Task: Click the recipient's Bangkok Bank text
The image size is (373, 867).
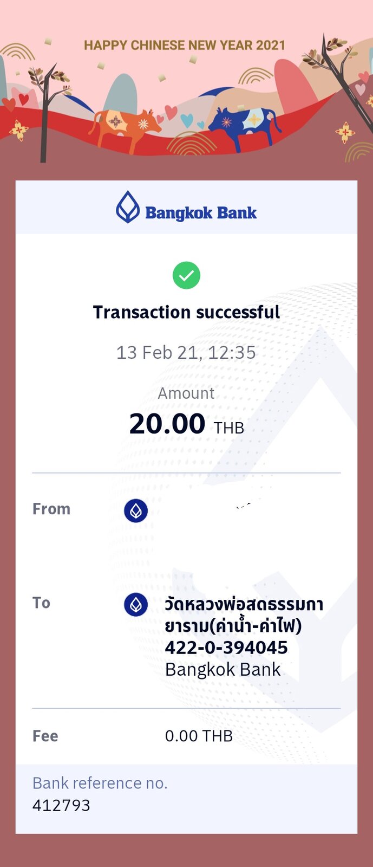Action: coord(223,670)
